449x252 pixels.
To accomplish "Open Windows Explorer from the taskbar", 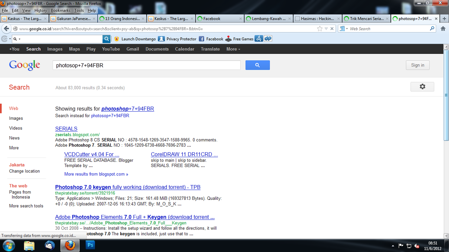I will (29, 246).
